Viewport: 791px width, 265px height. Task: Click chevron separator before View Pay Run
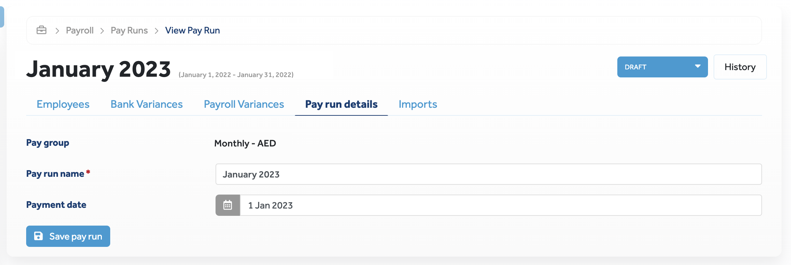tap(157, 31)
